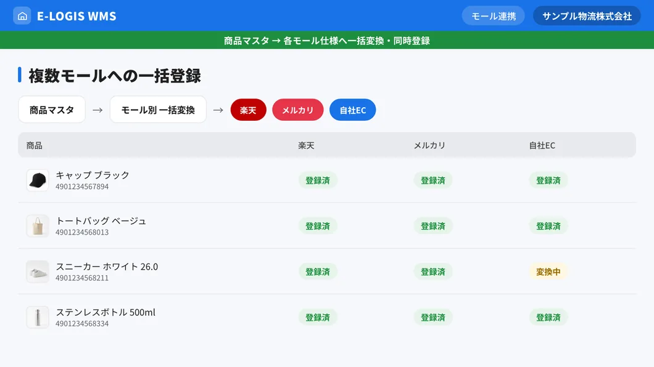This screenshot has width=654, height=367.
Task: Click the barcode 4901234567894
Action: pos(82,187)
